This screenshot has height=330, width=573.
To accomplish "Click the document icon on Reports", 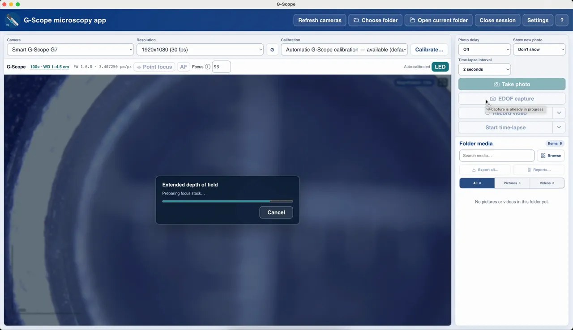I will (x=529, y=170).
